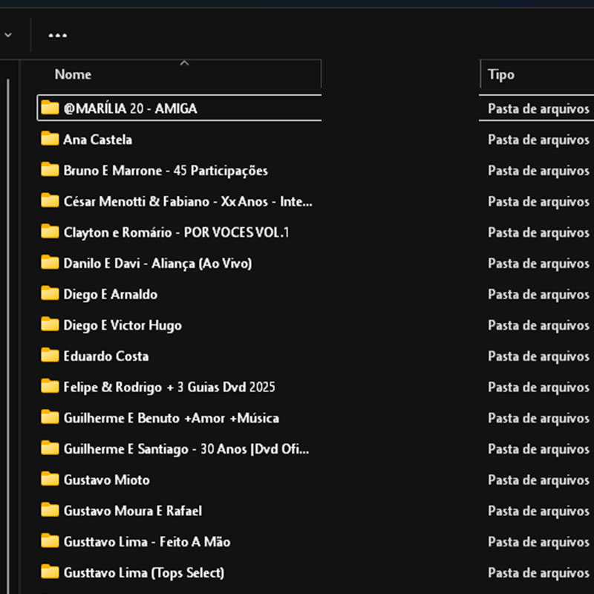Click the folder icon for Diego E Arnaldo

point(50,293)
